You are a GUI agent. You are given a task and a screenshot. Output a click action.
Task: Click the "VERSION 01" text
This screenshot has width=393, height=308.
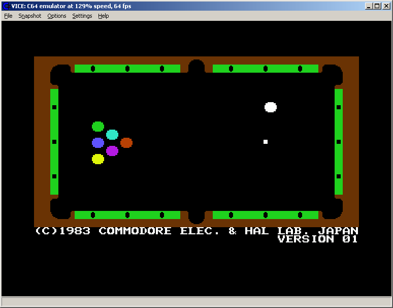pyautogui.click(x=317, y=239)
